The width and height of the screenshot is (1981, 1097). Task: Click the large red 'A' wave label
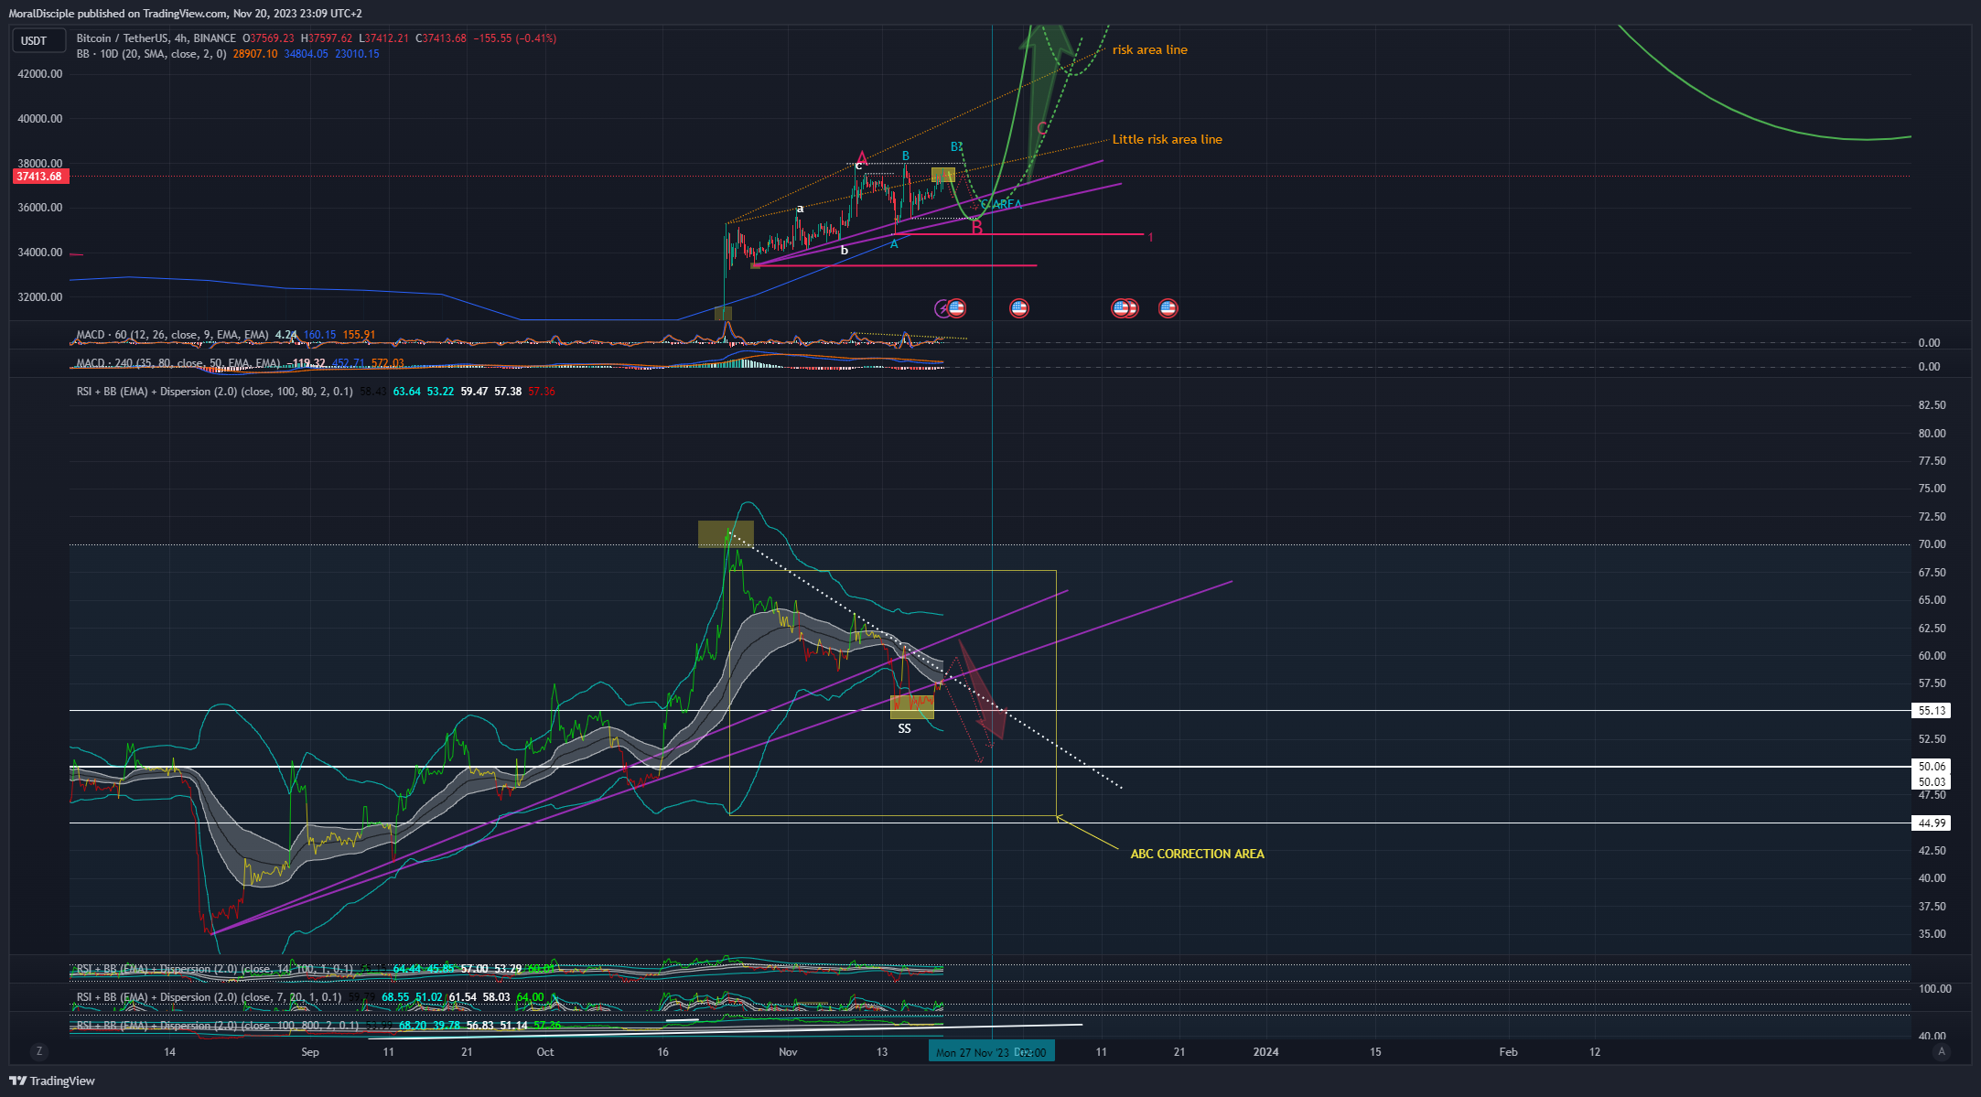point(862,157)
